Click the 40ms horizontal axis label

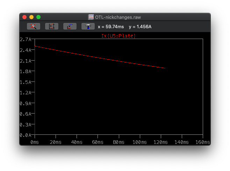[77, 142]
